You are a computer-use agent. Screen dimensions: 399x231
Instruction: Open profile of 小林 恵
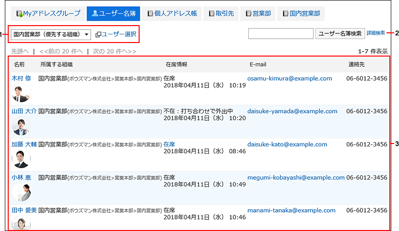[x=21, y=177]
